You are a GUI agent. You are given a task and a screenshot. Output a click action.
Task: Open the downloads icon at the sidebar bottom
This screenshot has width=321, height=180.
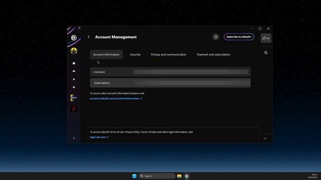click(x=74, y=138)
